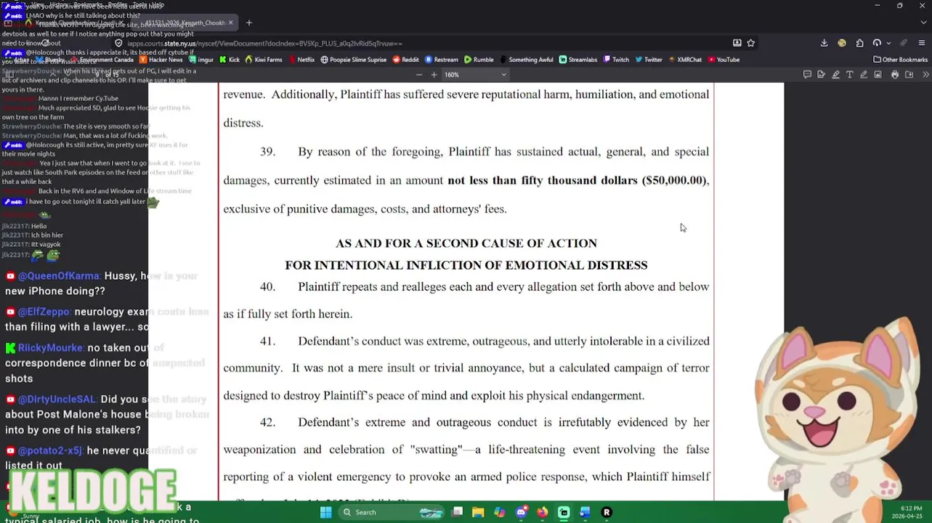Open the PDF viewer tools overflow menu
This screenshot has width=932, height=523.
click(926, 74)
